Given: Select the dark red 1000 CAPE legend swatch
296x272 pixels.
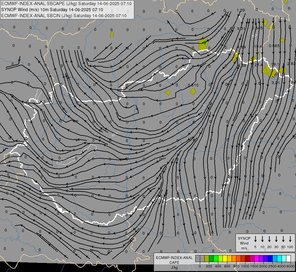Looking at the screenshot, I should [x=248, y=258].
